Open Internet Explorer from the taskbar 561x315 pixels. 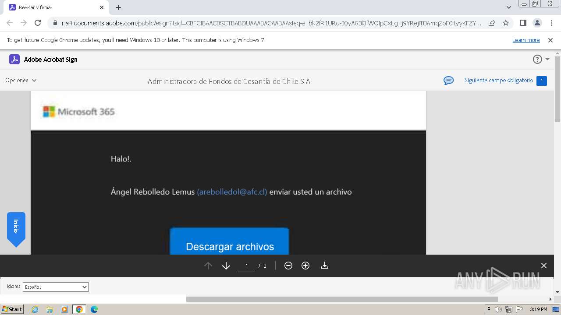(x=35, y=309)
